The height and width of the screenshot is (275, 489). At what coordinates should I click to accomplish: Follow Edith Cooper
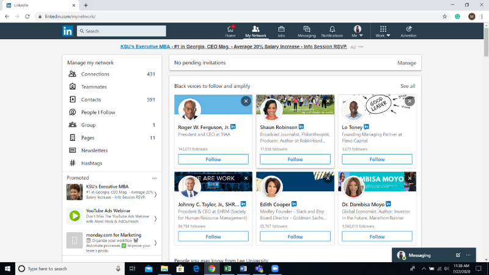tap(295, 237)
